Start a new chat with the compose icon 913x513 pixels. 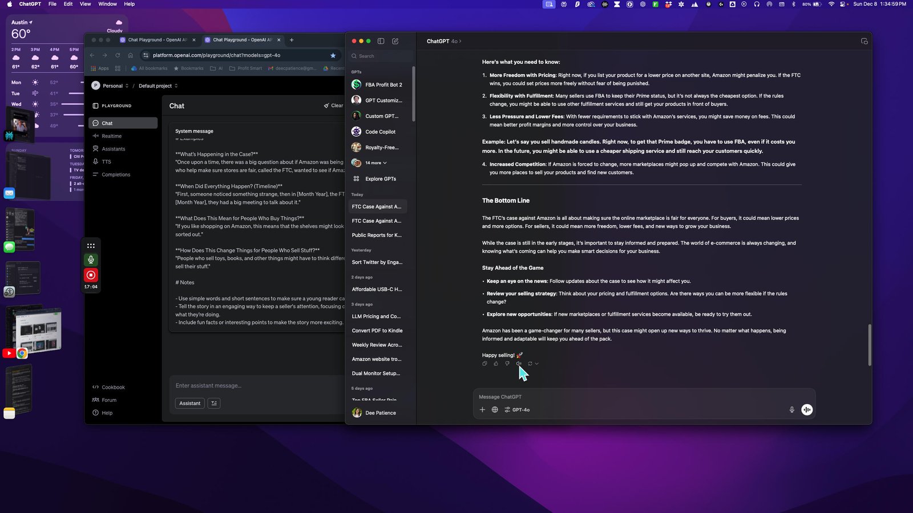[395, 41]
